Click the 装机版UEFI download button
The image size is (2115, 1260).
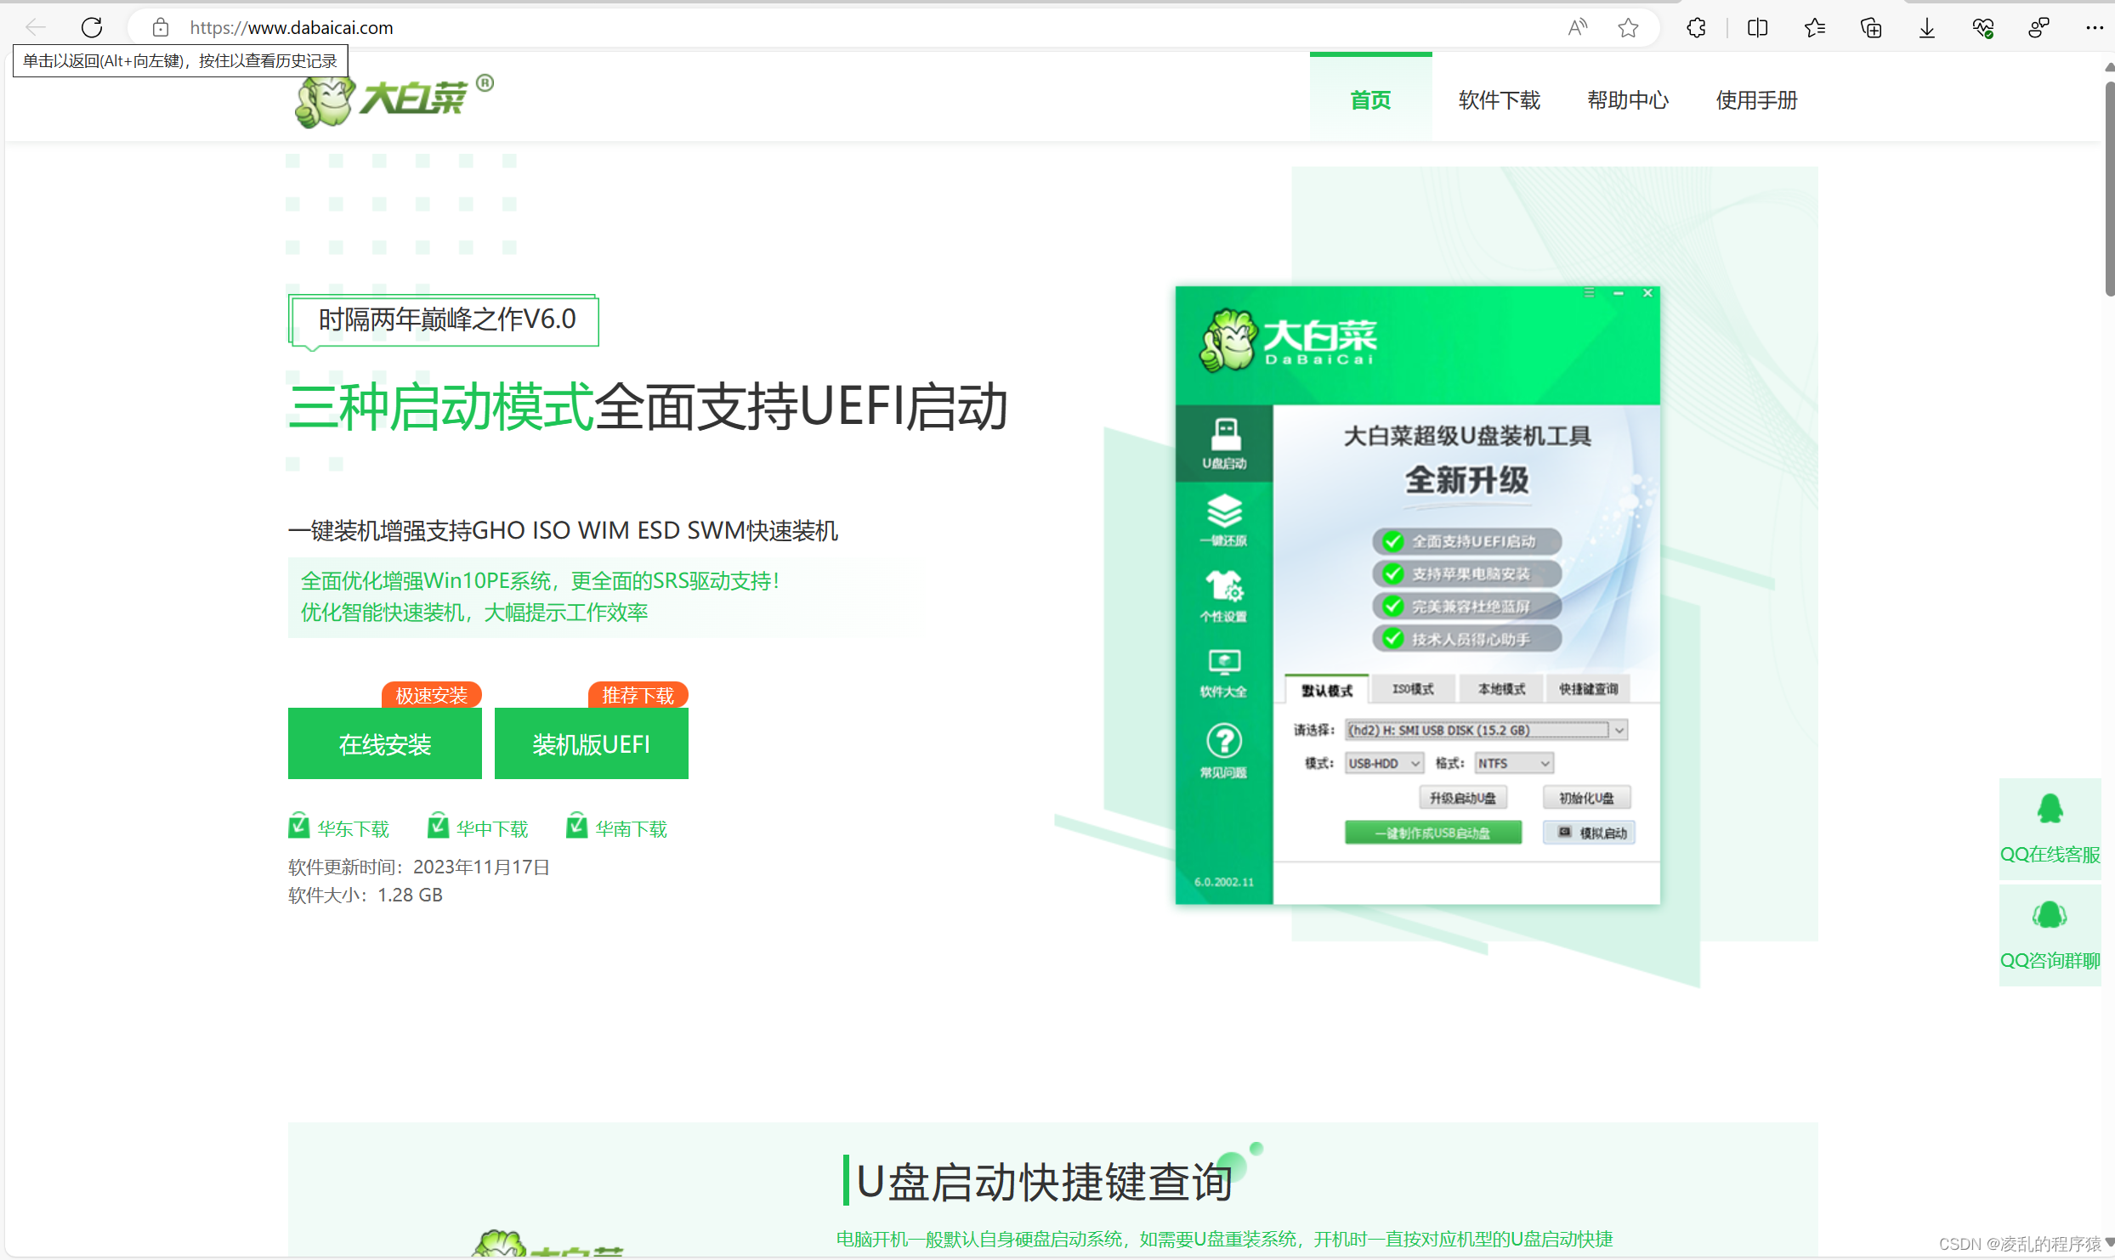pos(591,744)
